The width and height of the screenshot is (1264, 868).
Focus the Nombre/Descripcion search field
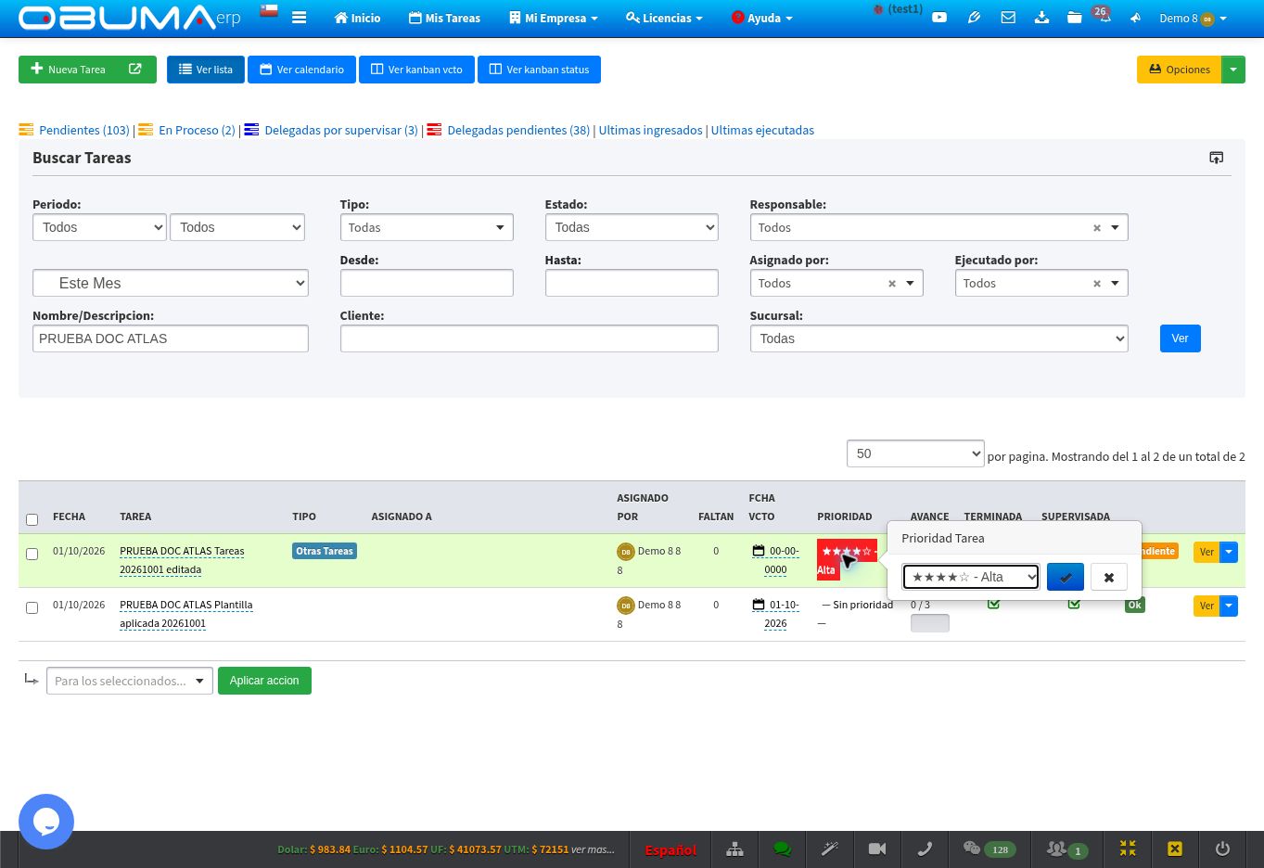click(171, 338)
